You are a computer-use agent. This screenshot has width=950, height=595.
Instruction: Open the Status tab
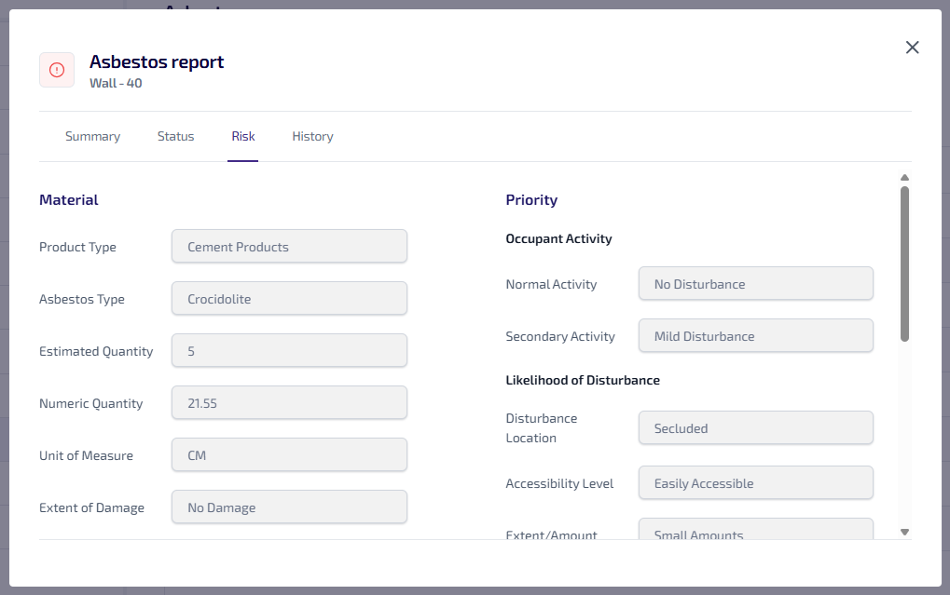(x=175, y=136)
